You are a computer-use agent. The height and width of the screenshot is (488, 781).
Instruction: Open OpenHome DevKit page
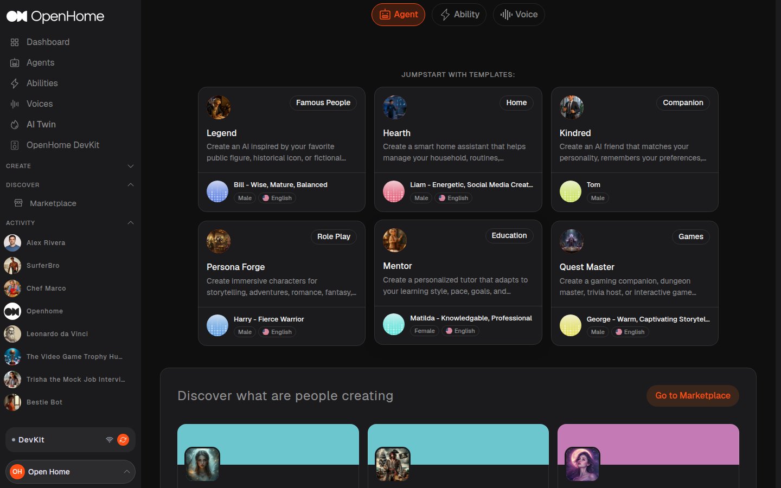coord(63,145)
